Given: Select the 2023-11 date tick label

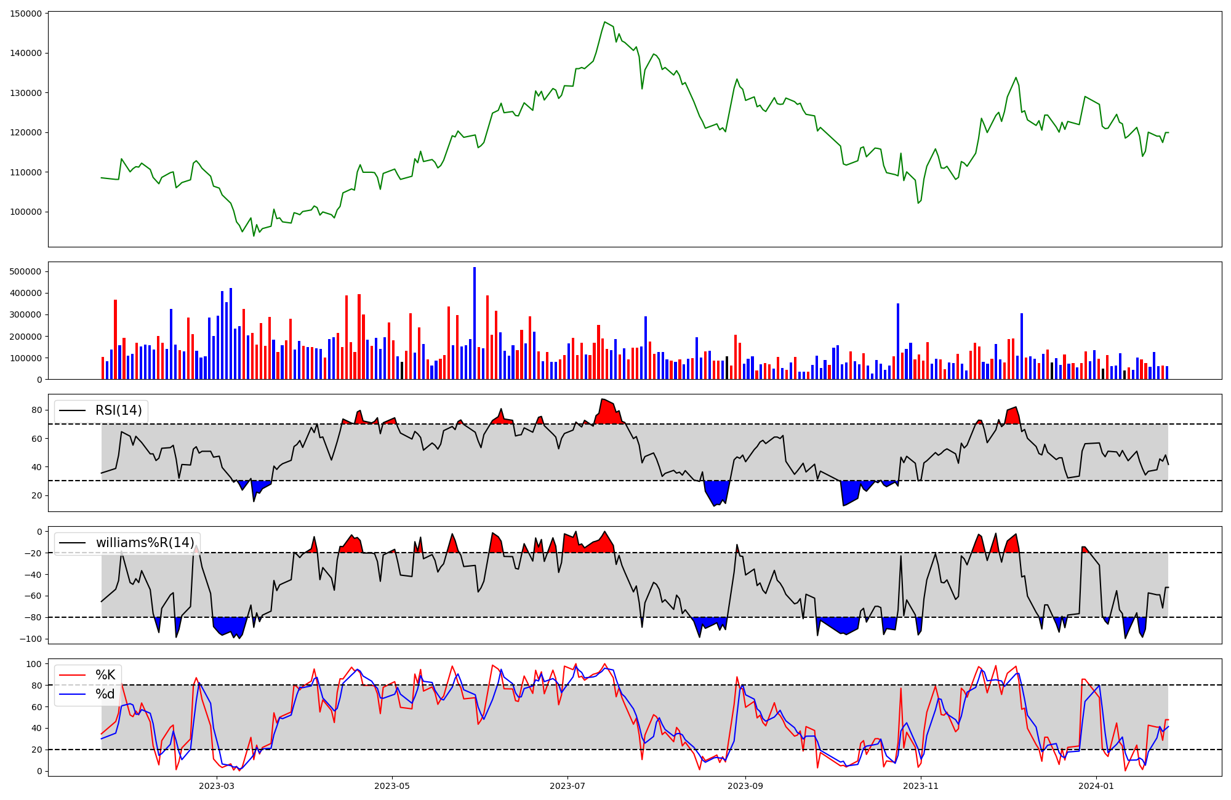Looking at the screenshot, I should pyautogui.click(x=921, y=786).
